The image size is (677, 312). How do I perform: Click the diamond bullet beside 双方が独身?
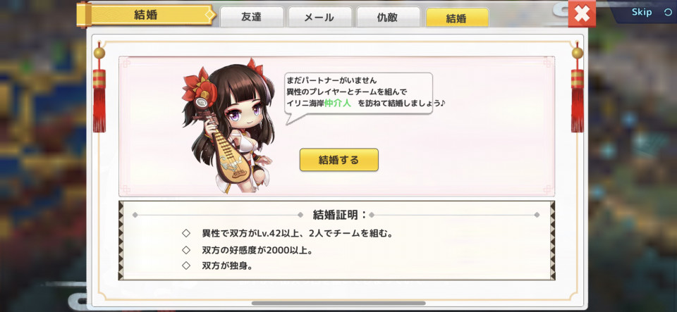(186, 266)
